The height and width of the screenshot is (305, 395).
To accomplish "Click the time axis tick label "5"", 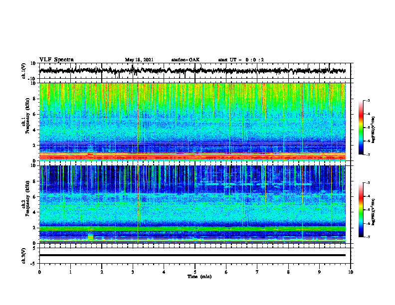I will [195, 272].
